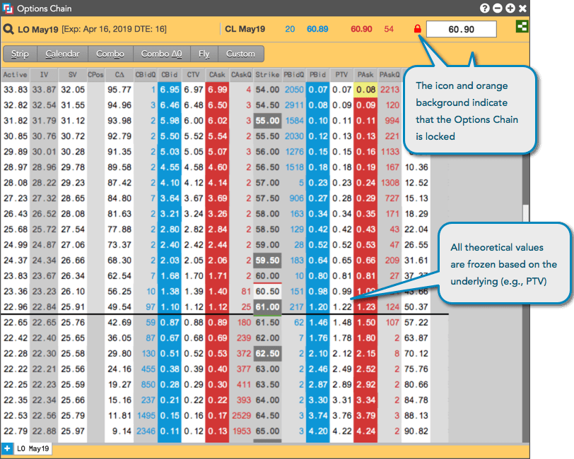The width and height of the screenshot is (574, 459).
Task: Click CL May19 ask price 60.90 in red
Action: (361, 29)
